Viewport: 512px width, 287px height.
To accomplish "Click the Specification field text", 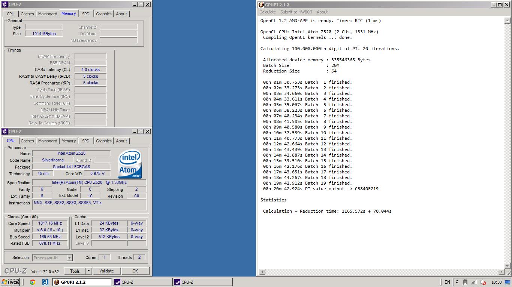I will click(x=89, y=182).
